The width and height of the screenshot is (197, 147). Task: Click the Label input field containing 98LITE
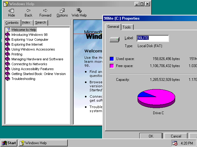coord(153,38)
